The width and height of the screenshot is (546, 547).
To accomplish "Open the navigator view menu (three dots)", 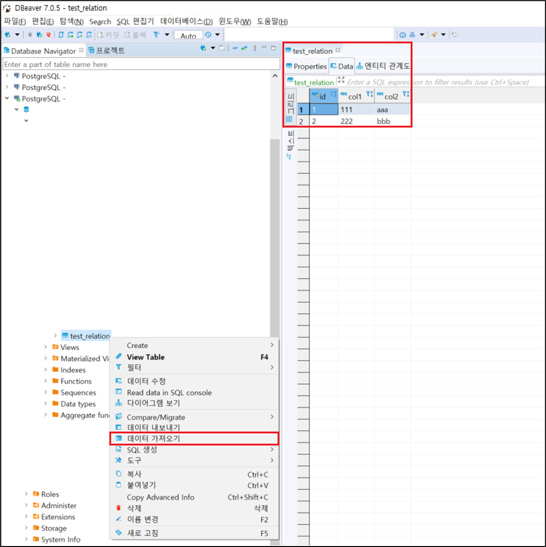I will click(255, 48).
